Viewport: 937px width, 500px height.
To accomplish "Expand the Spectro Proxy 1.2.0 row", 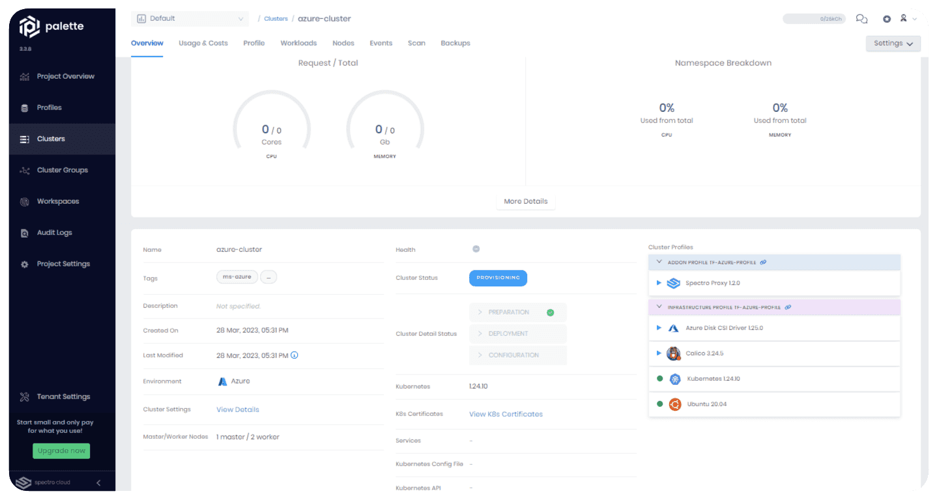I will pyautogui.click(x=659, y=283).
